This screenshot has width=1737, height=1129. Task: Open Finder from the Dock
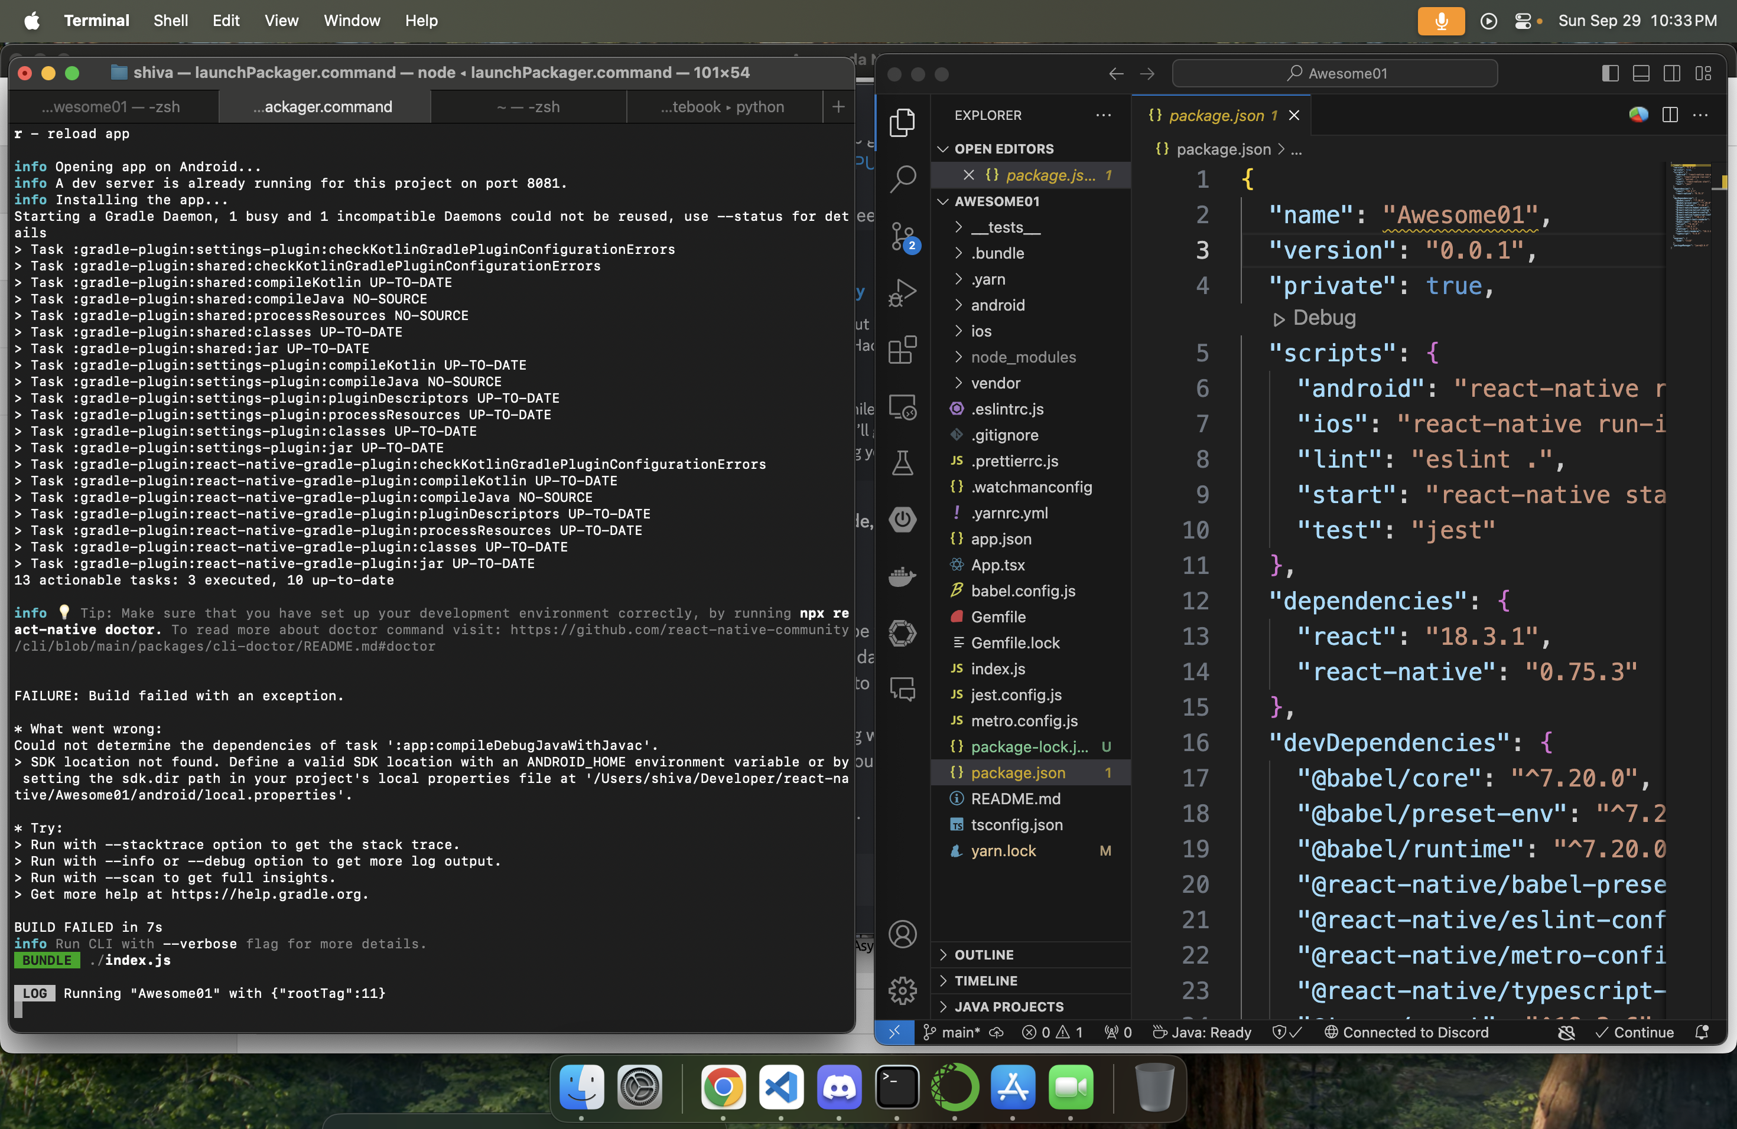coord(582,1086)
